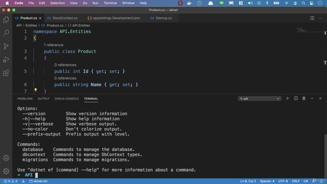This screenshot has height=184, width=327.
Task: Open editor More Actions ellipsis
Action: pyautogui.click(x=320, y=18)
